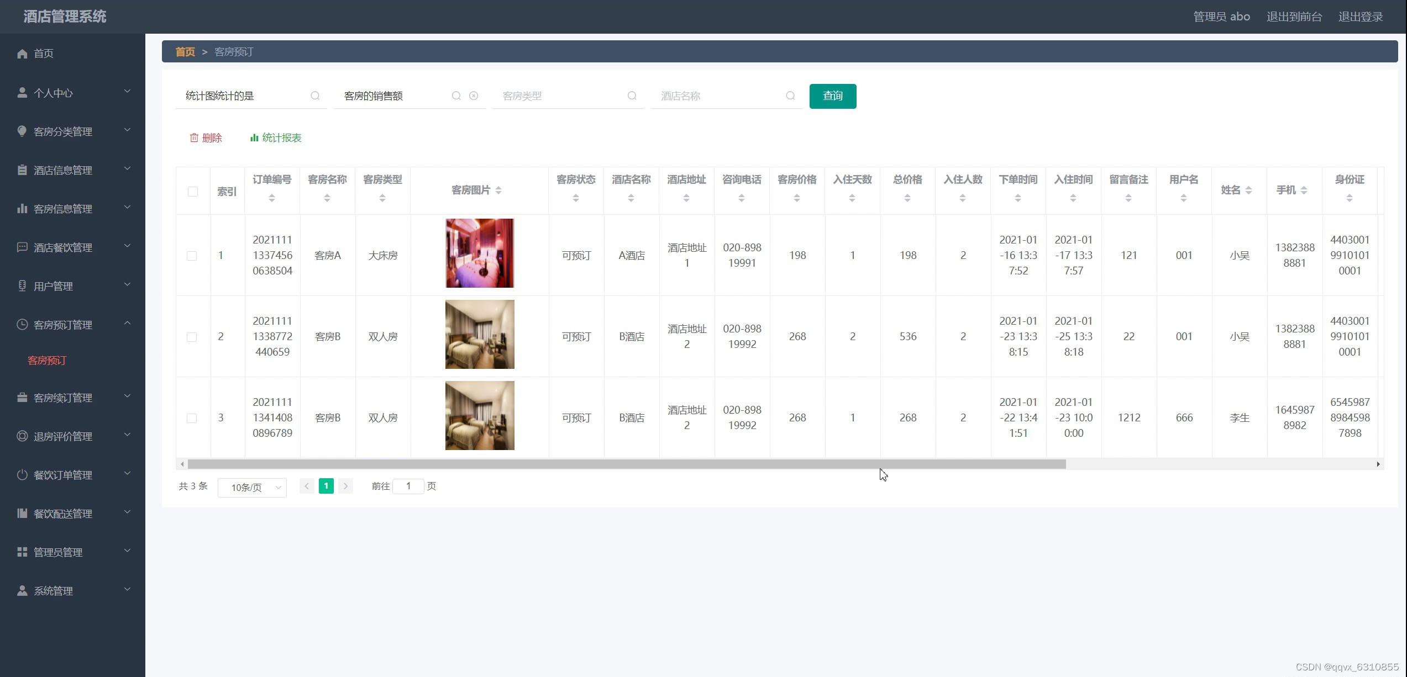Select 客房预订 in the sidebar menu
The height and width of the screenshot is (677, 1407).
click(46, 361)
